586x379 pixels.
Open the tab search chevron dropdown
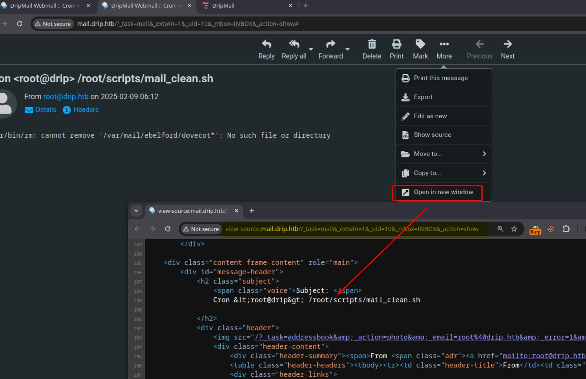[x=136, y=211]
